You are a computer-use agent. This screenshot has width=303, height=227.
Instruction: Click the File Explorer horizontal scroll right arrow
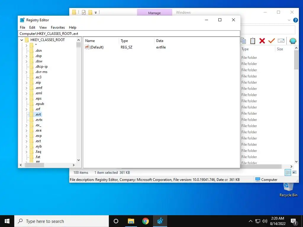[x=291, y=166]
